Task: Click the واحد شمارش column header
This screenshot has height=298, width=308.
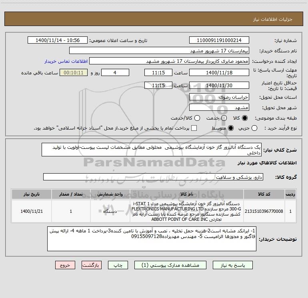Action: click(110, 194)
